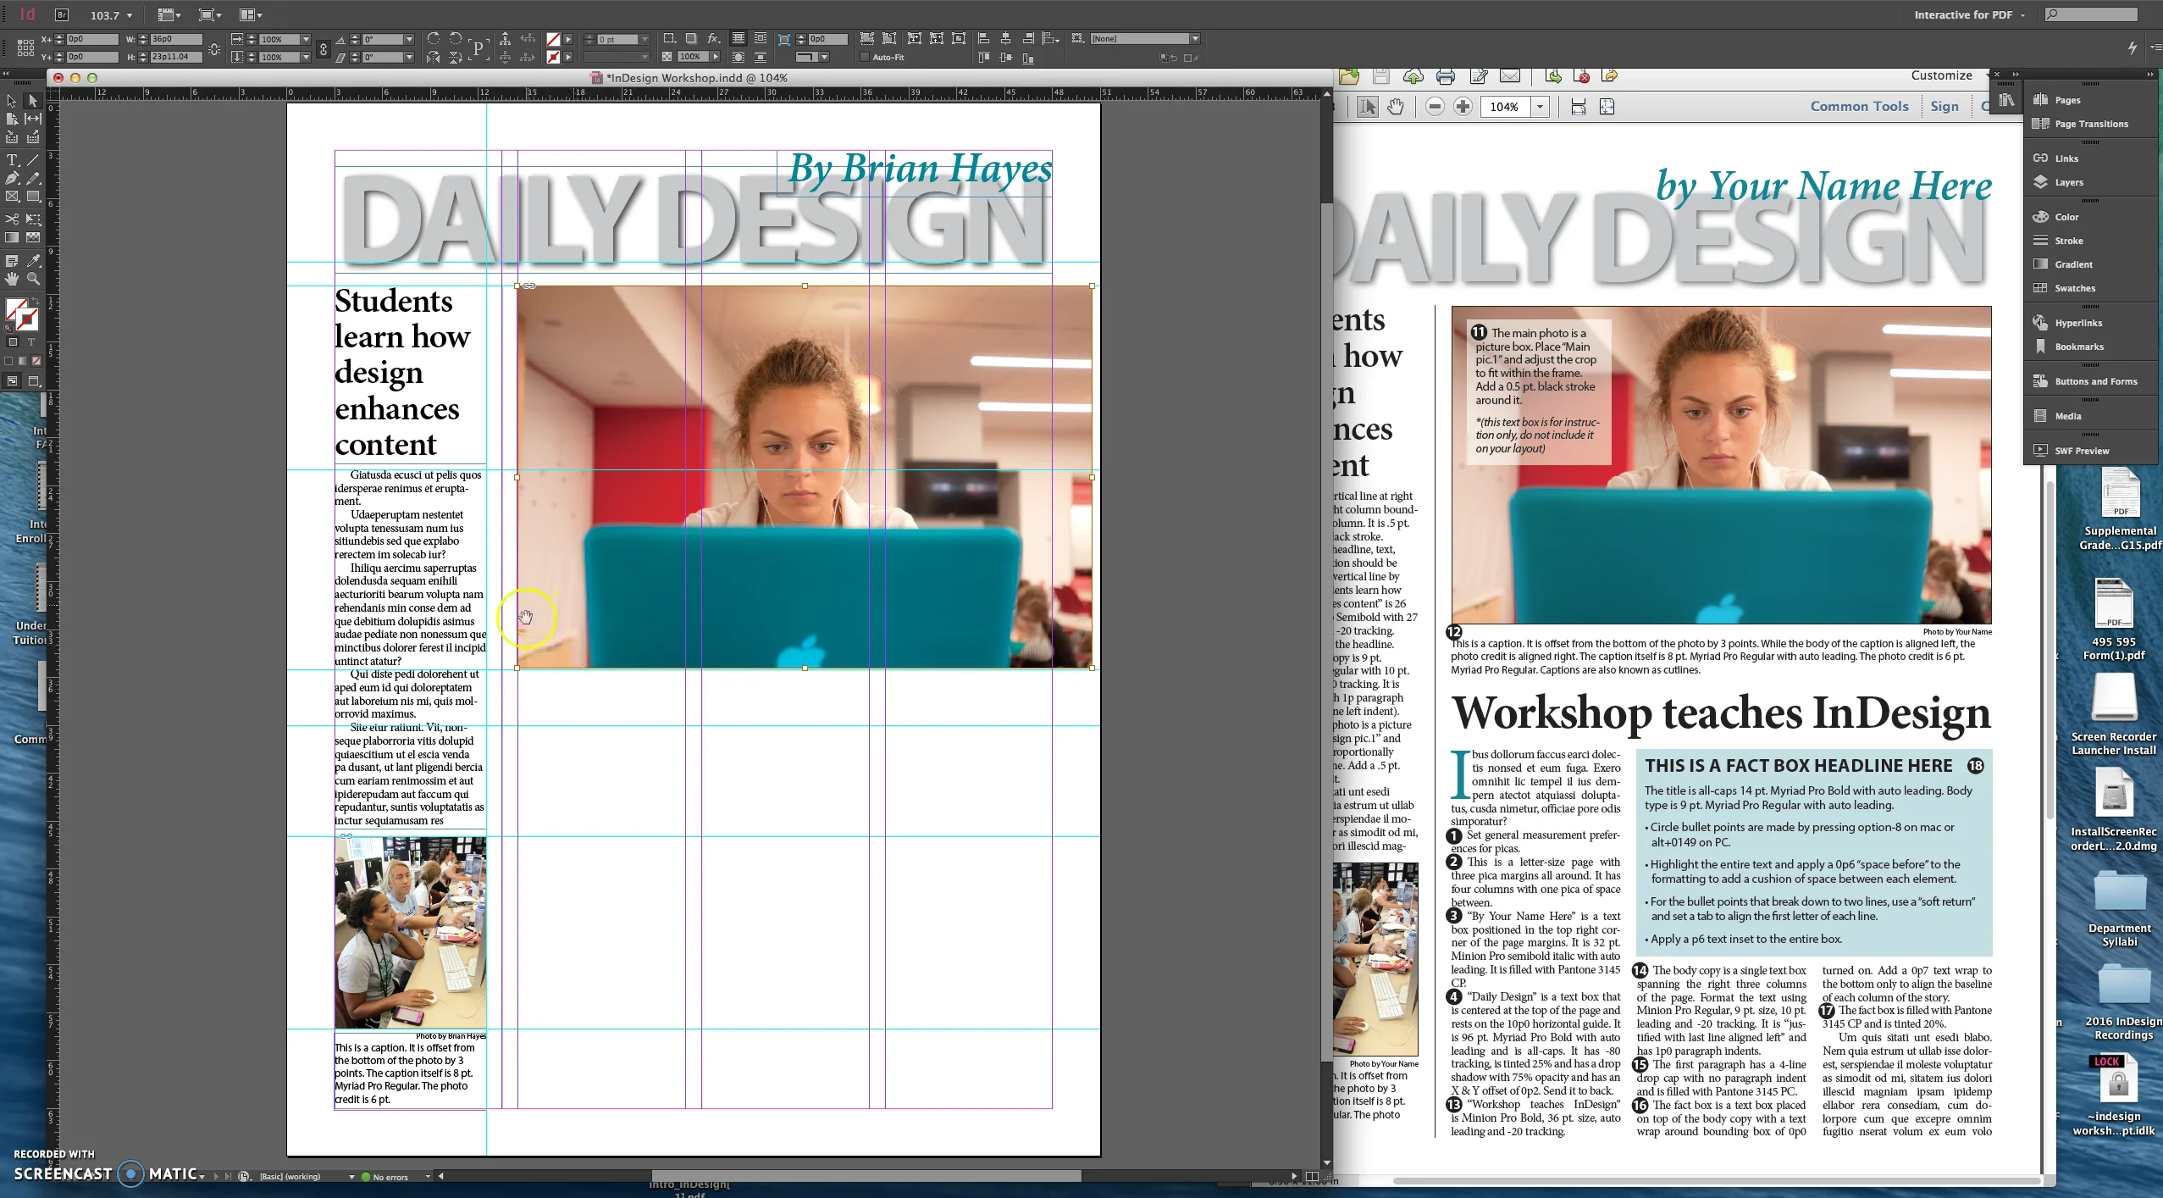Select the Scissors tool

click(12, 219)
